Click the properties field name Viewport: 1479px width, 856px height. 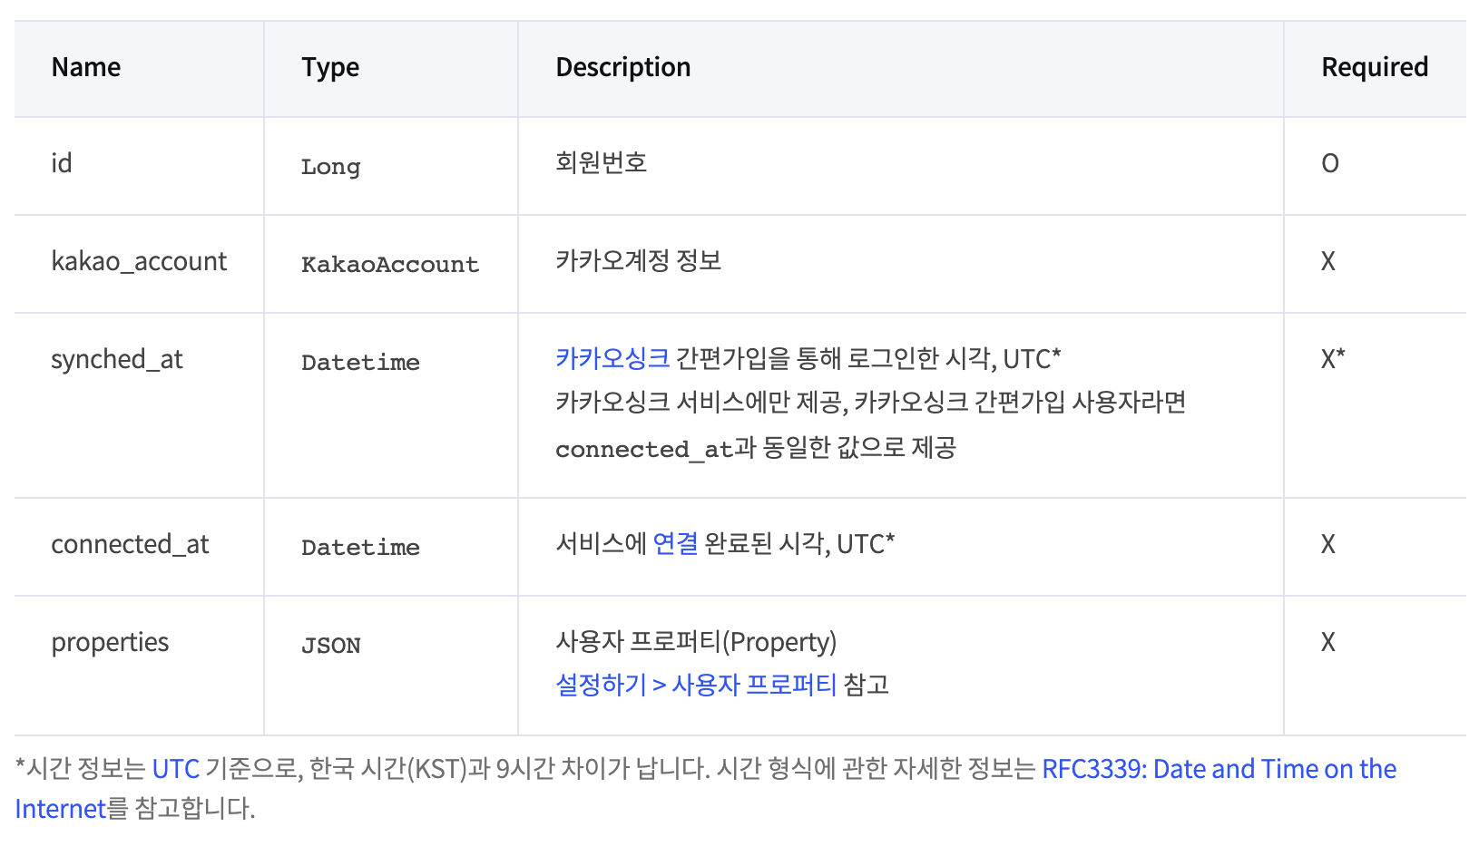tap(110, 642)
